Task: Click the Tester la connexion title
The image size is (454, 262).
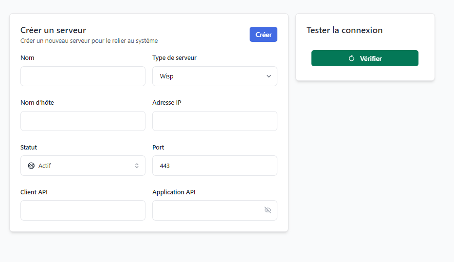Action: [x=345, y=30]
